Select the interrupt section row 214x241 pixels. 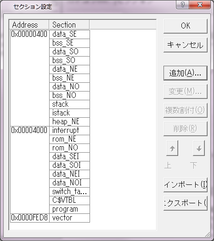coord(69,131)
